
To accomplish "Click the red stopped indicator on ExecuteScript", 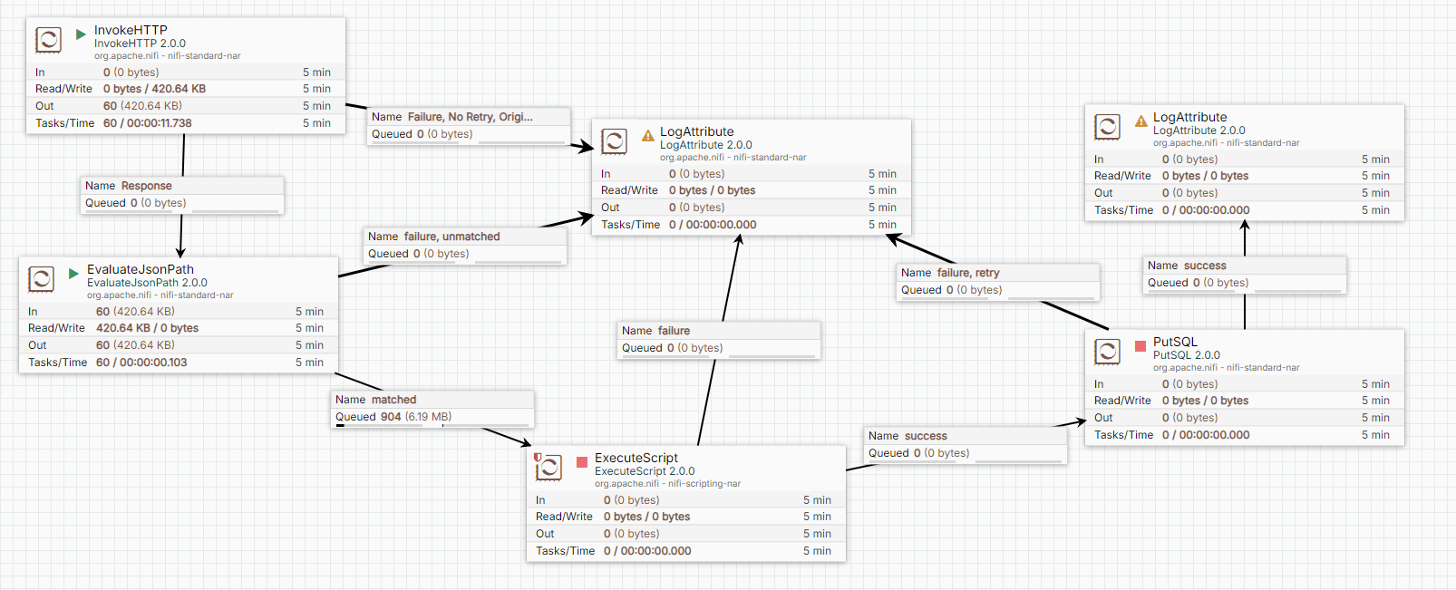I will (x=582, y=462).
